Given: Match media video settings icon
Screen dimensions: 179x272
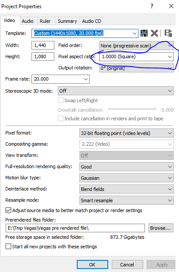Looking at the screenshot, I should click(x=168, y=33).
